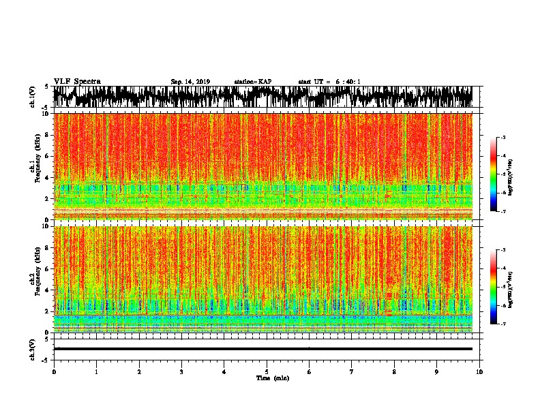Click the '-7' value below the ch.2 colorbar
Viewport: 540px width, 417px height.
tap(503, 324)
